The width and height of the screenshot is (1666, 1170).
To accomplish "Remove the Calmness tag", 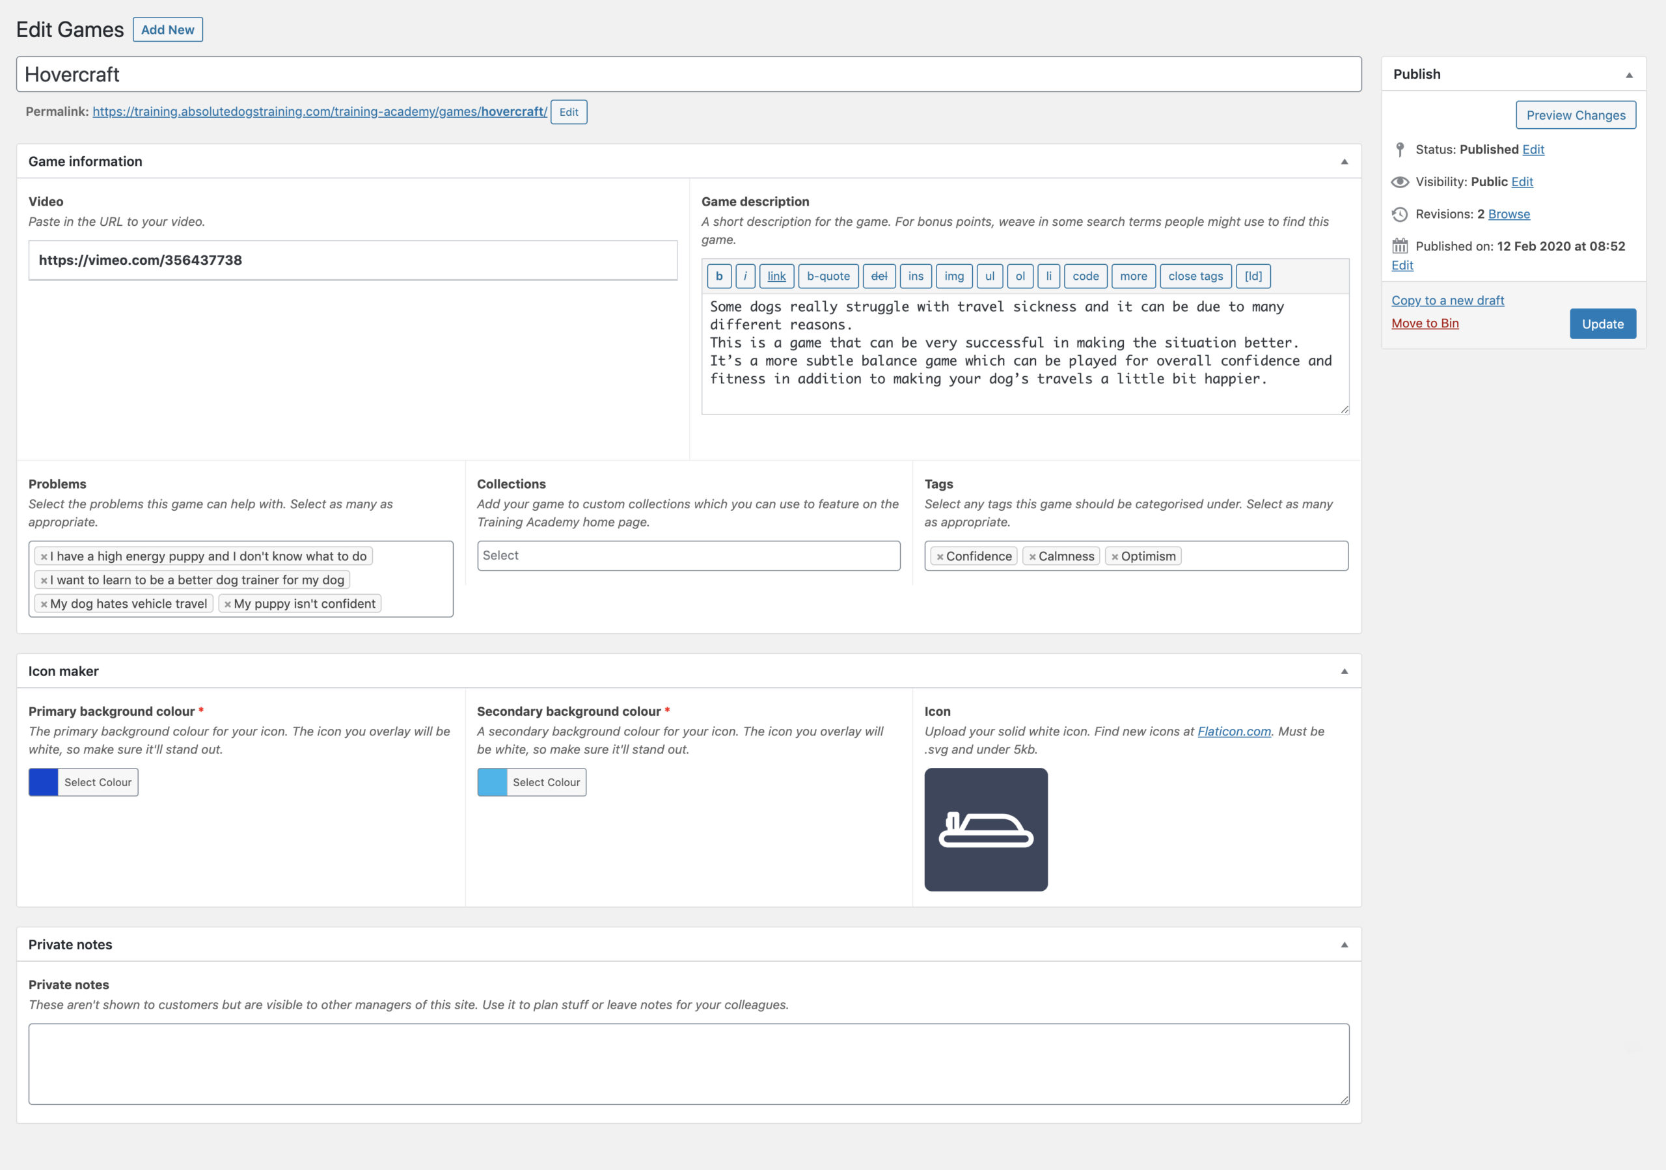I will (1032, 556).
